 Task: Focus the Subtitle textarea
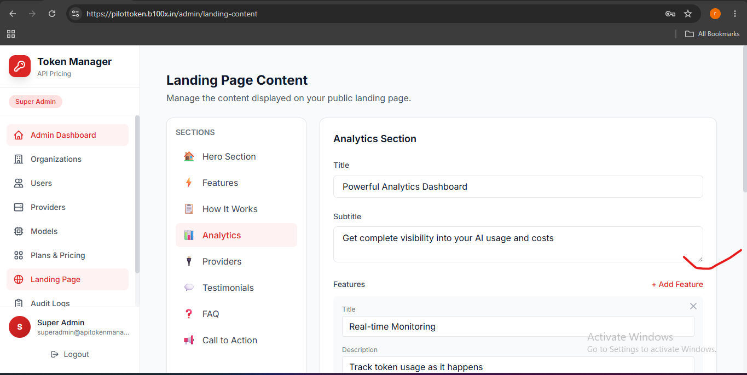point(518,244)
